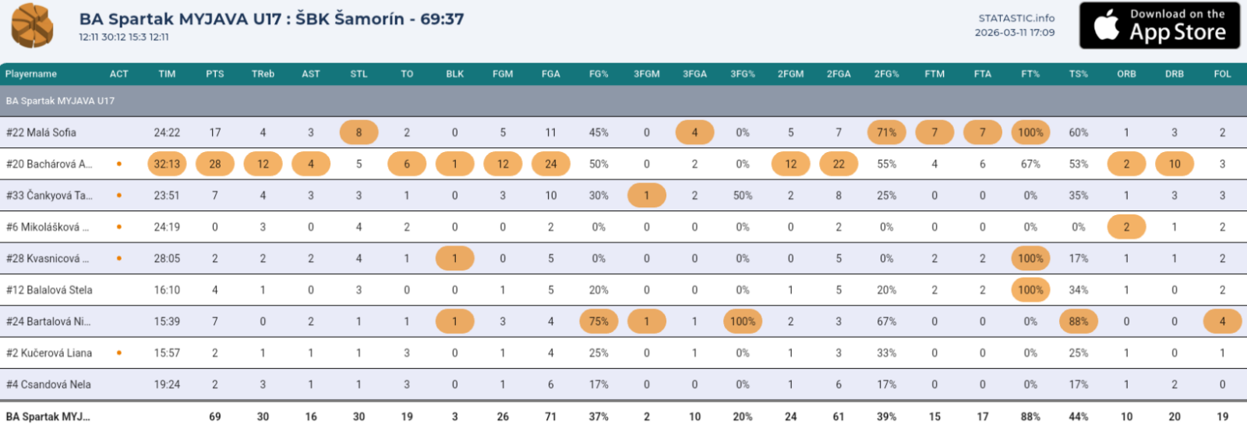The height and width of the screenshot is (428, 1247).
Task: Click the active dot beside Mikolášková
Action: (118, 227)
